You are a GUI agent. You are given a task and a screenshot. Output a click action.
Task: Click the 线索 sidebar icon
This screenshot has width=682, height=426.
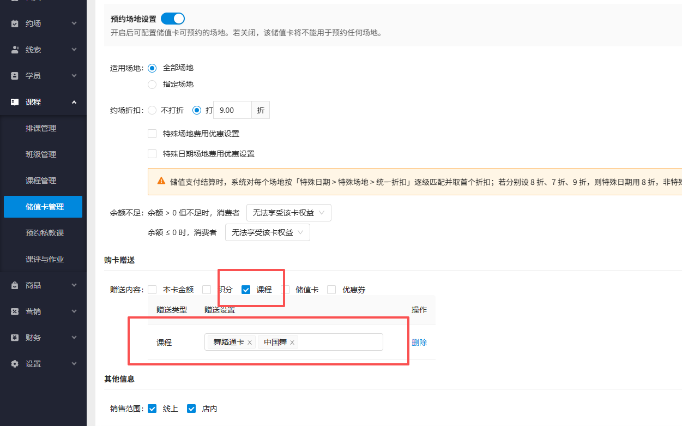pos(14,49)
